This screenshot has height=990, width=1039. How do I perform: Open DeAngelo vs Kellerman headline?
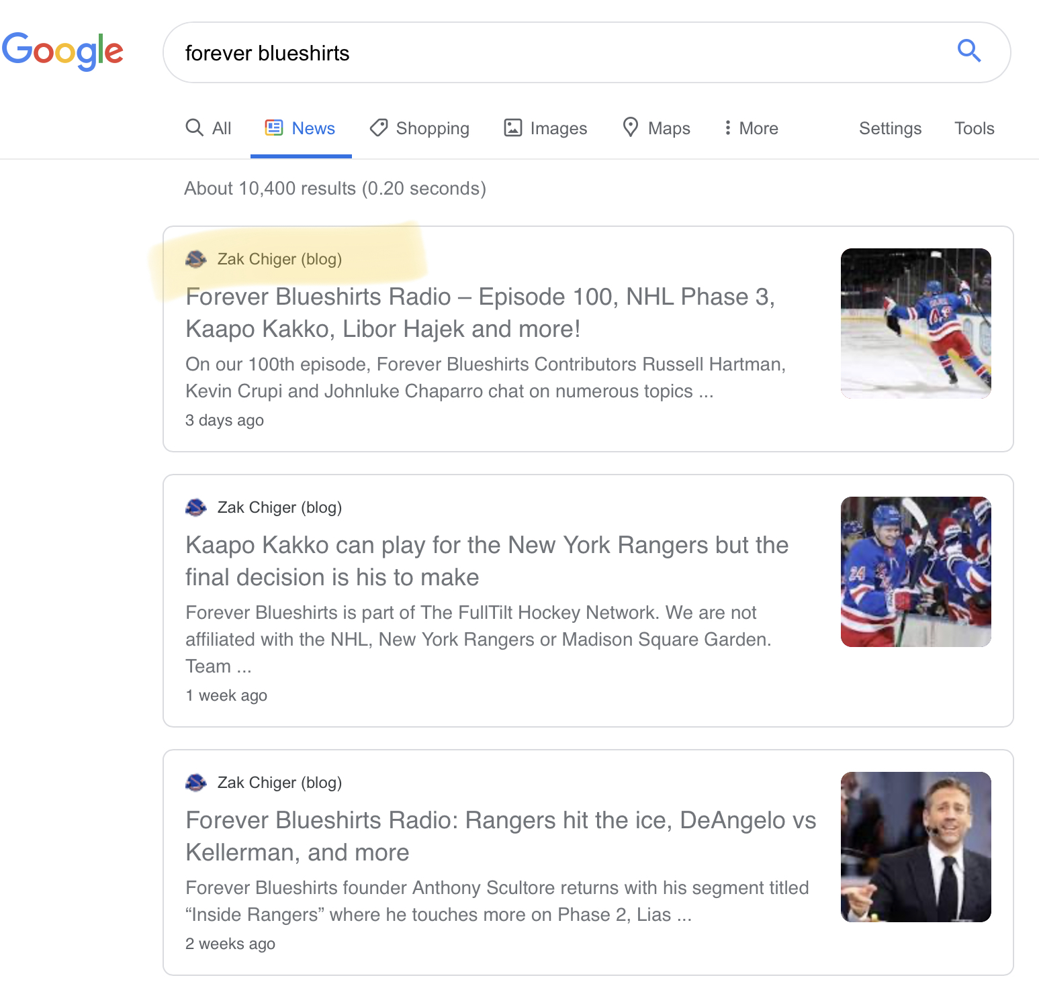pos(500,836)
